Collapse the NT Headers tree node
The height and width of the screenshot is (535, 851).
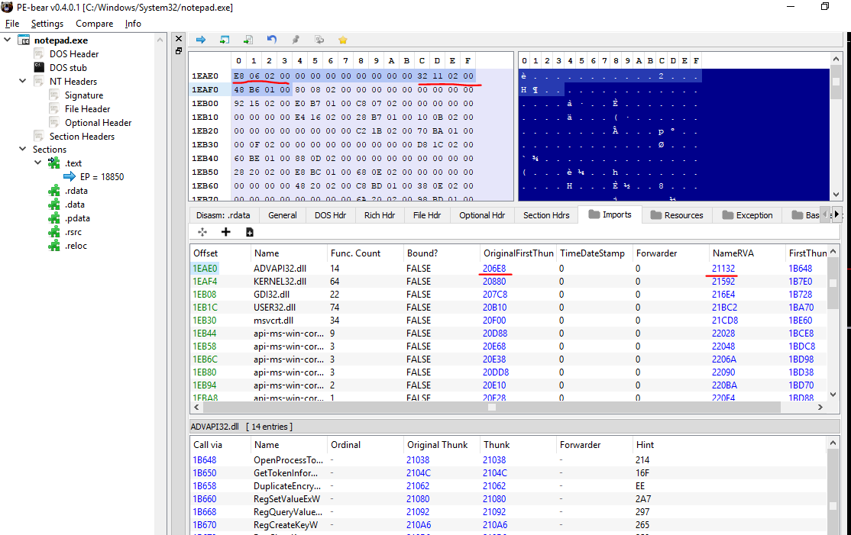(22, 82)
